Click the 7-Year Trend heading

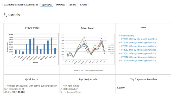tap(87, 28)
